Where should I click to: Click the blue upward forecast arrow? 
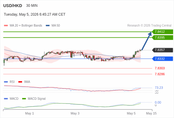coord(147,41)
